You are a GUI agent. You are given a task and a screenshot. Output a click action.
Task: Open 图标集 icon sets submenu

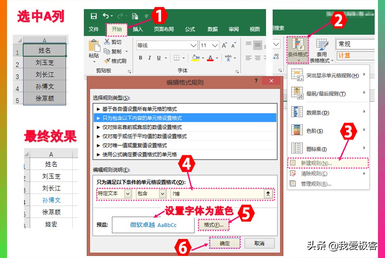(x=328, y=149)
